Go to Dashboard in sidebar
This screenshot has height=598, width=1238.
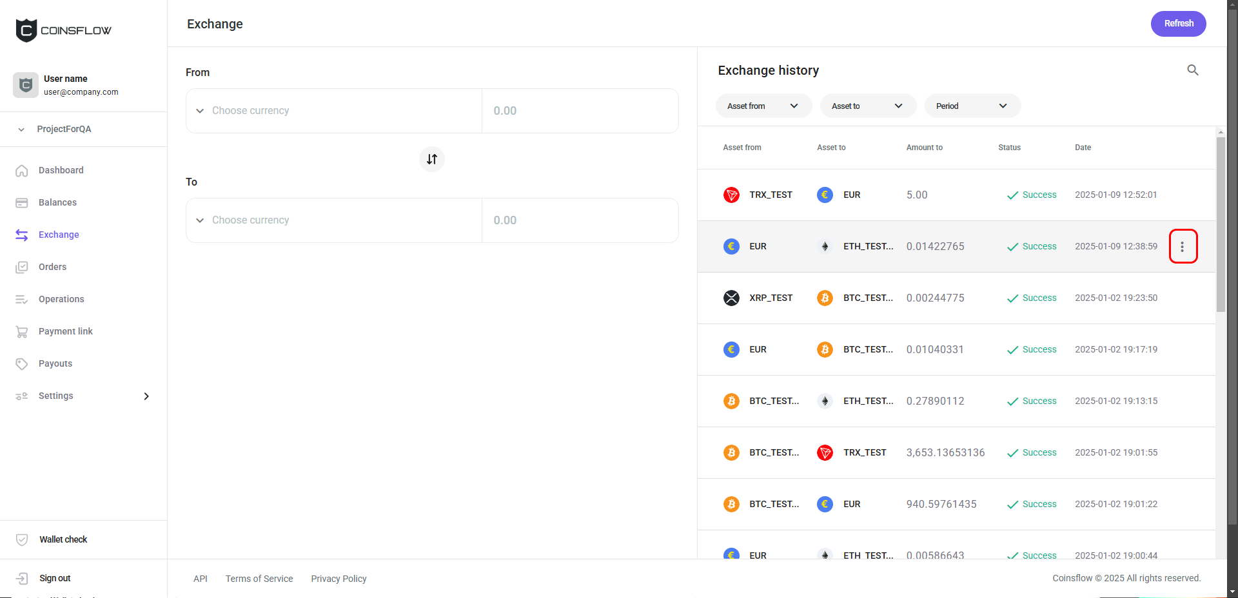[61, 170]
